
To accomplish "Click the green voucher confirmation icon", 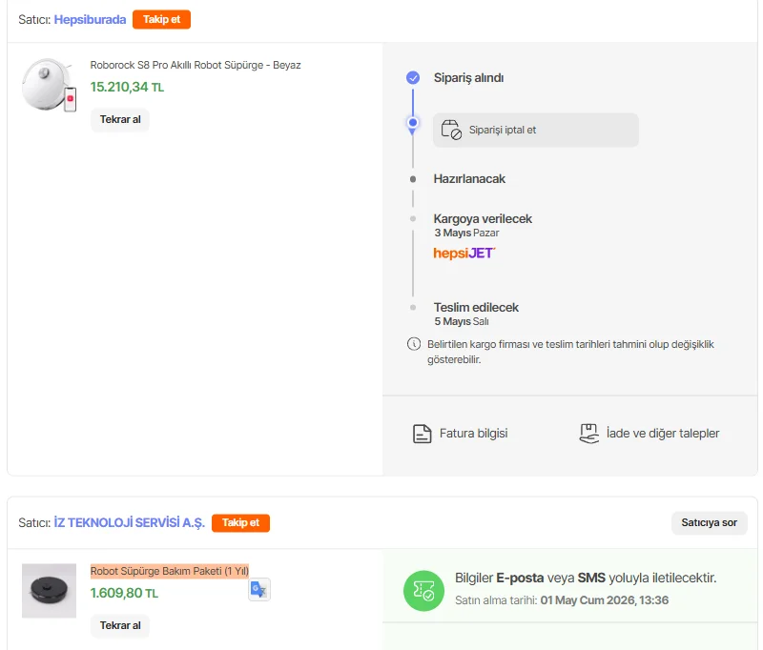I will tap(423, 591).
